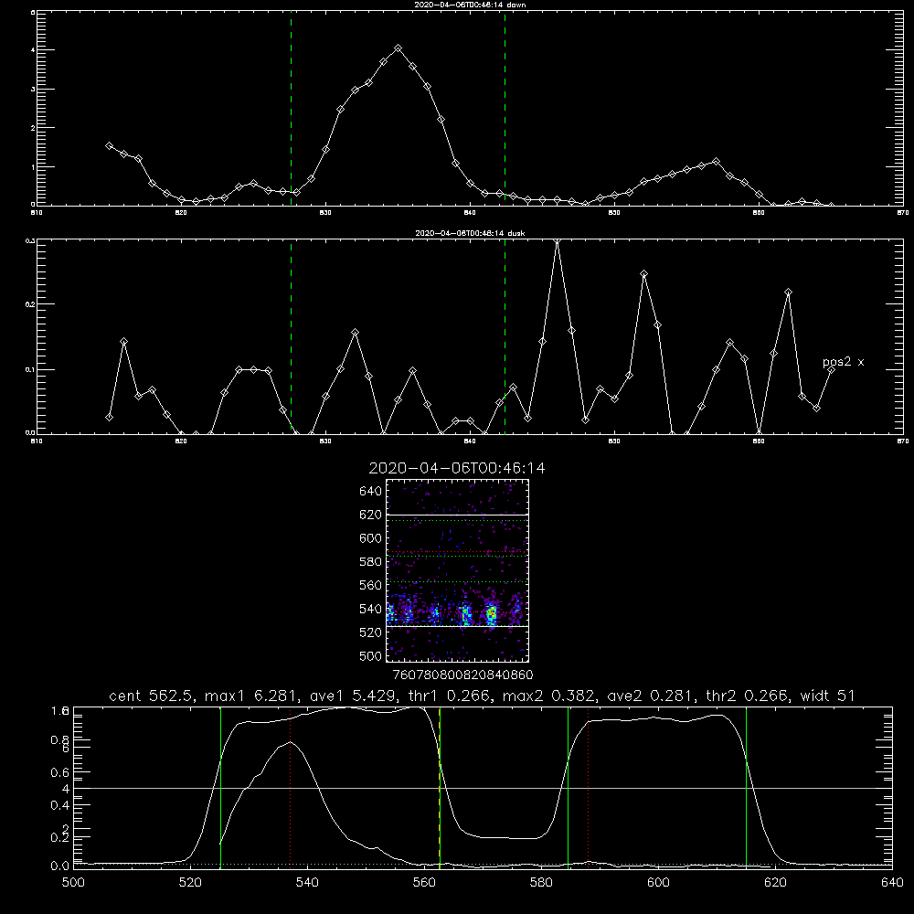This screenshot has height=914, width=914.
Task: Click the heatmap y-axis label 600
Action: tap(371, 538)
